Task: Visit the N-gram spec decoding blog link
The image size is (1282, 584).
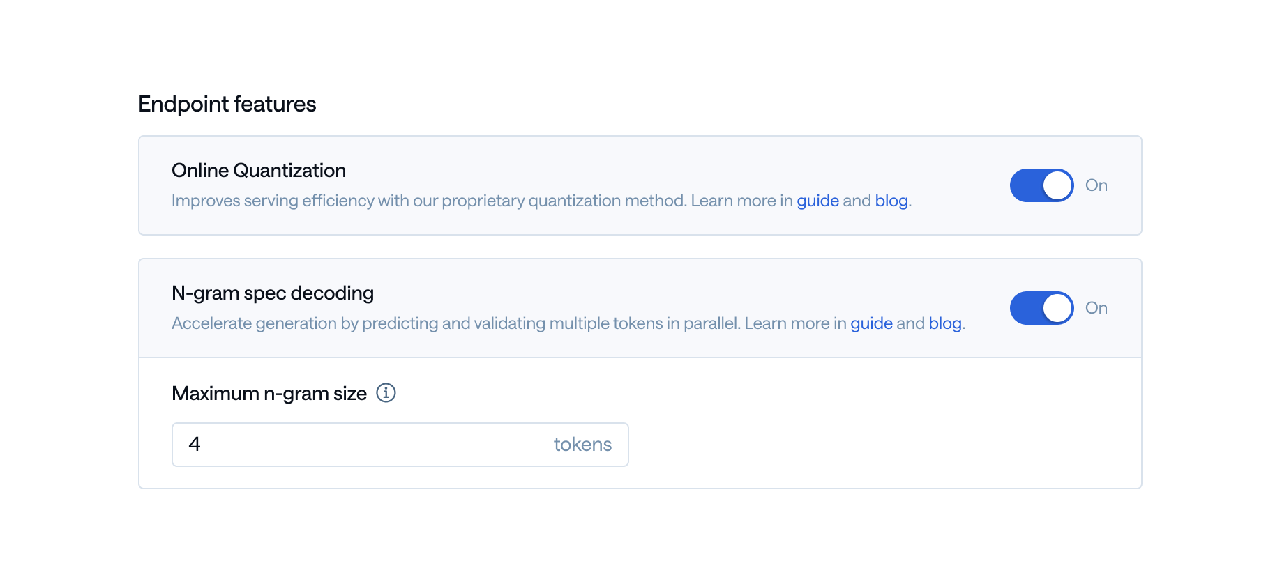Action: [945, 323]
